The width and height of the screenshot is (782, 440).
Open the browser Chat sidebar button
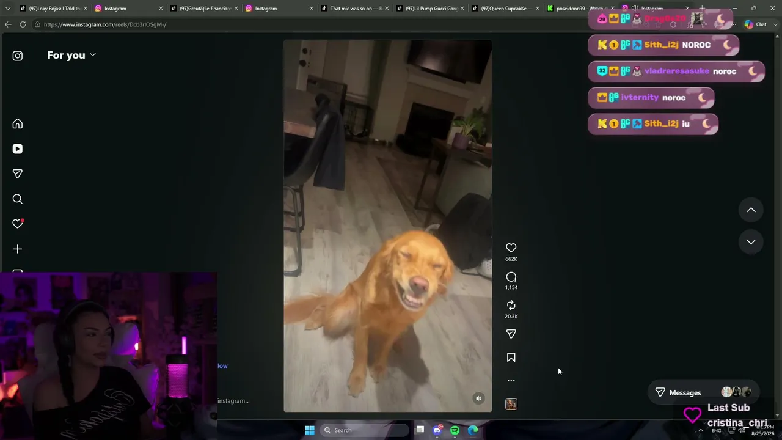tap(756, 24)
